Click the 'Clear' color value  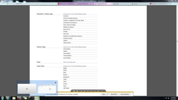[65, 79]
